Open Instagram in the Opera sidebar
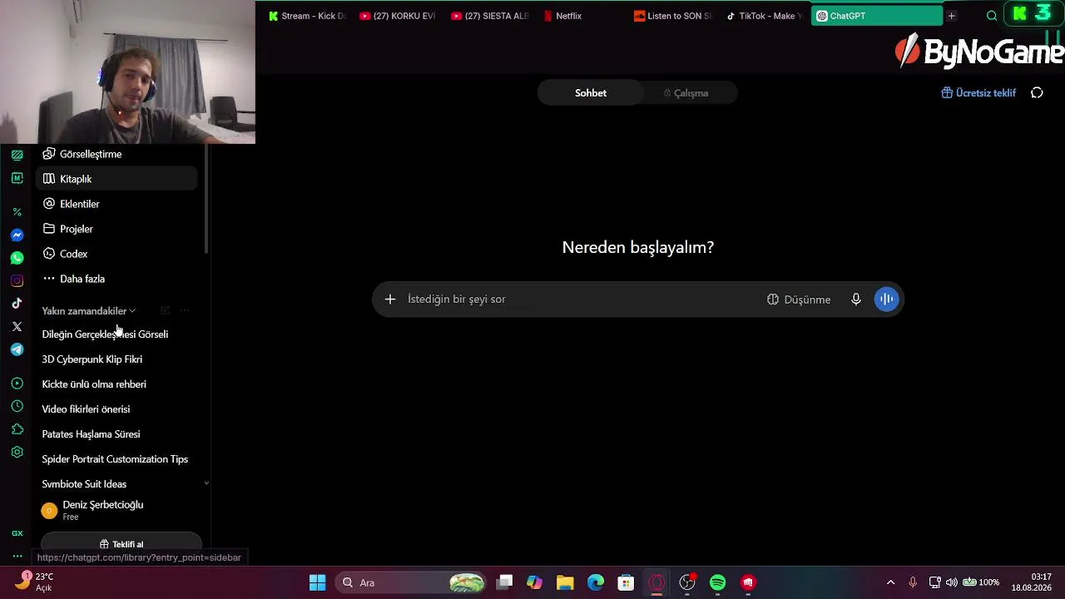Viewport: 1065px width, 599px height. click(x=17, y=280)
